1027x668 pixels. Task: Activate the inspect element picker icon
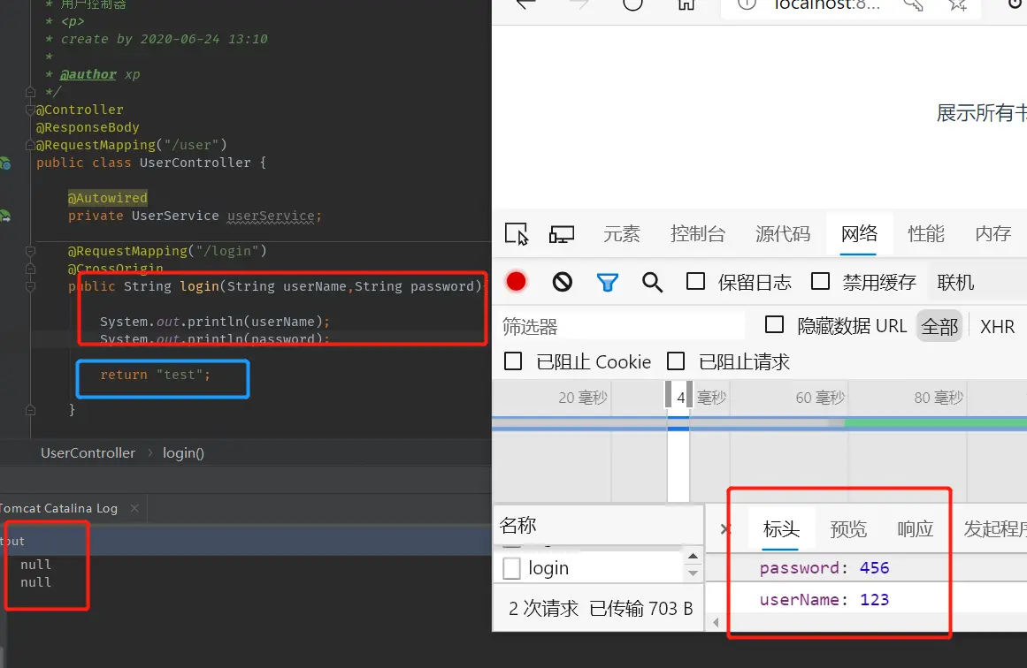[x=516, y=233]
